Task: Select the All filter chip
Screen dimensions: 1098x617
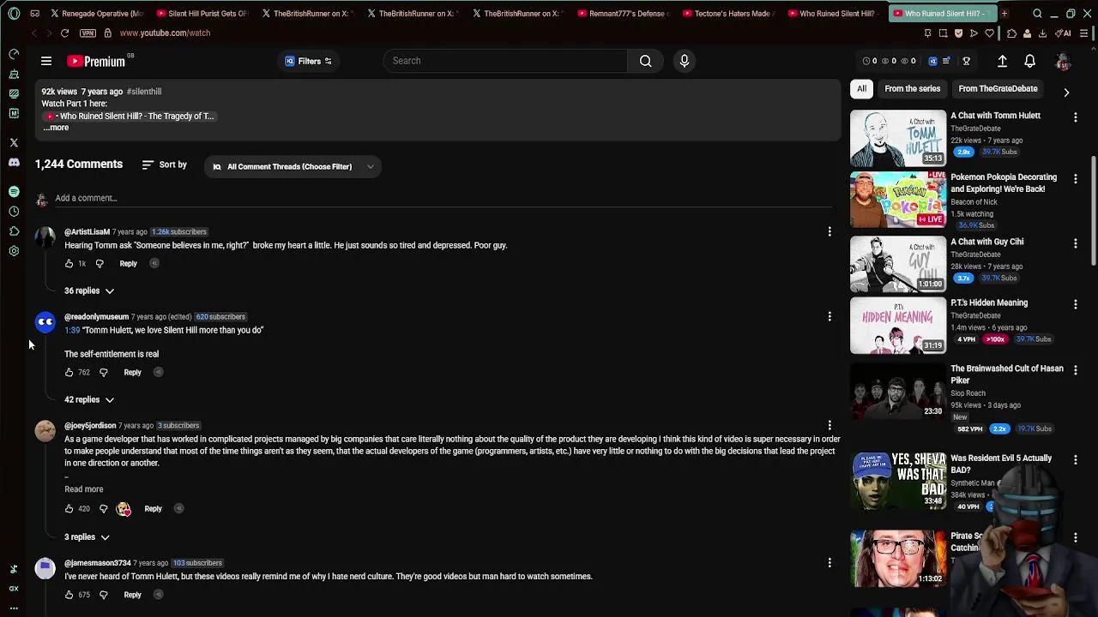Action: 861,88
